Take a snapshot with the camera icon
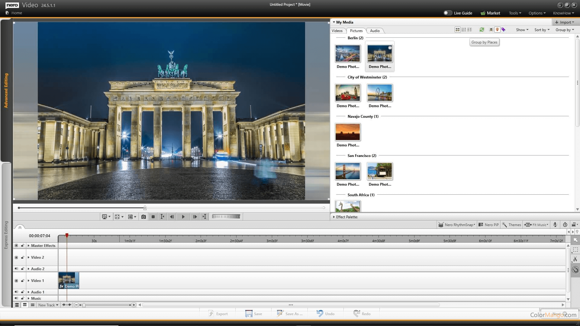Screen dimensions: 580x326 [x=143, y=217]
